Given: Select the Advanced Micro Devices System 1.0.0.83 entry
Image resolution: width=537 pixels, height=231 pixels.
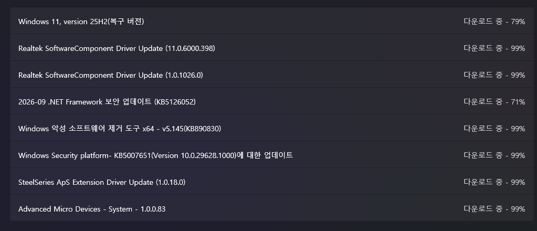Looking at the screenshot, I should coord(271,209).
